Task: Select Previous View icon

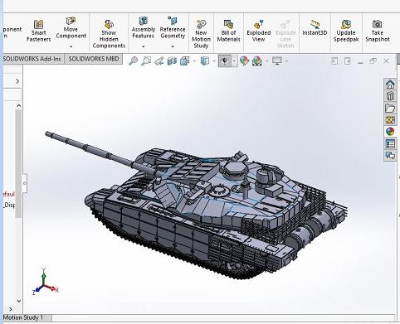Action: click(x=159, y=60)
